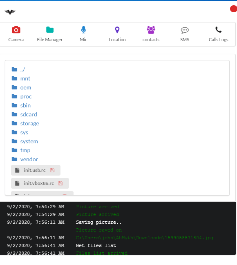The height and width of the screenshot is (265, 237).
Task: Click the save icon beside init.vbox86.rc
Action: click(60, 183)
